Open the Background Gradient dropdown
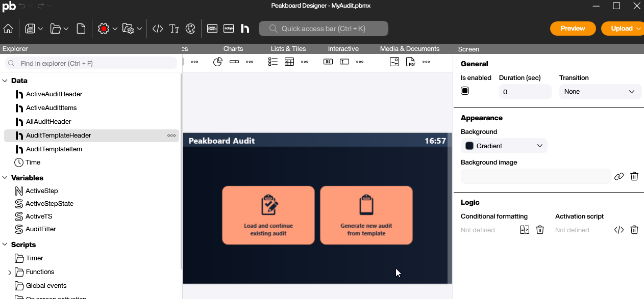644x299 pixels. [x=504, y=146]
